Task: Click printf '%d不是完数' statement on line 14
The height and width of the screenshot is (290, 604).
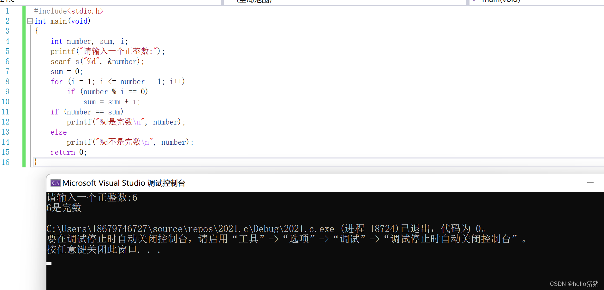Action: point(130,142)
